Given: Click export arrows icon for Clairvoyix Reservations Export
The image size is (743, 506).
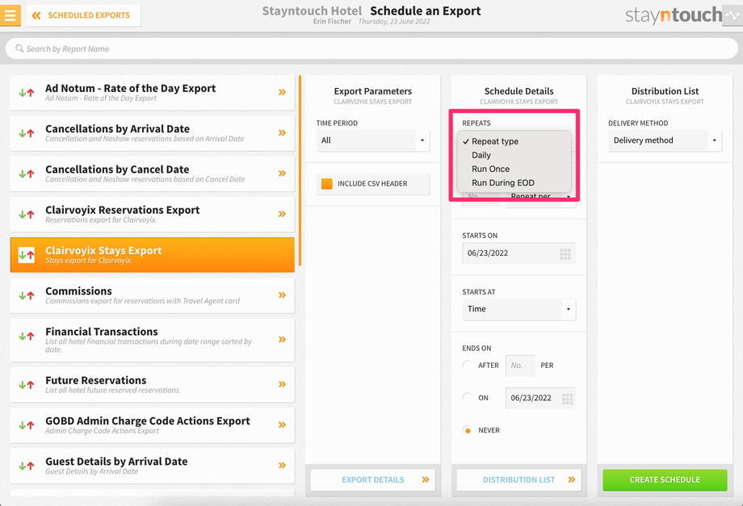Looking at the screenshot, I should pyautogui.click(x=27, y=215).
